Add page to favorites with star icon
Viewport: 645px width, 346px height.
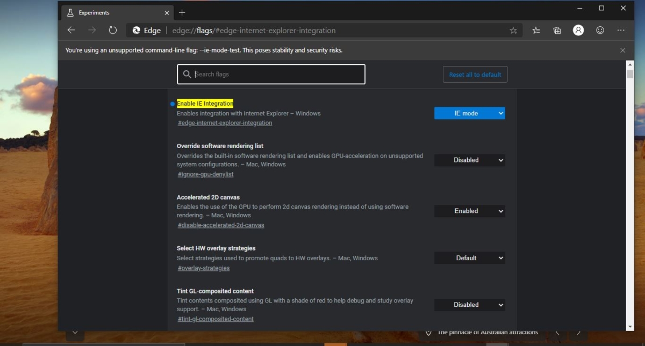coord(513,31)
